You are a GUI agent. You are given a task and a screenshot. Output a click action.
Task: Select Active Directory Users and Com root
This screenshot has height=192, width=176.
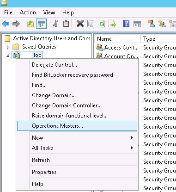coord(52,38)
